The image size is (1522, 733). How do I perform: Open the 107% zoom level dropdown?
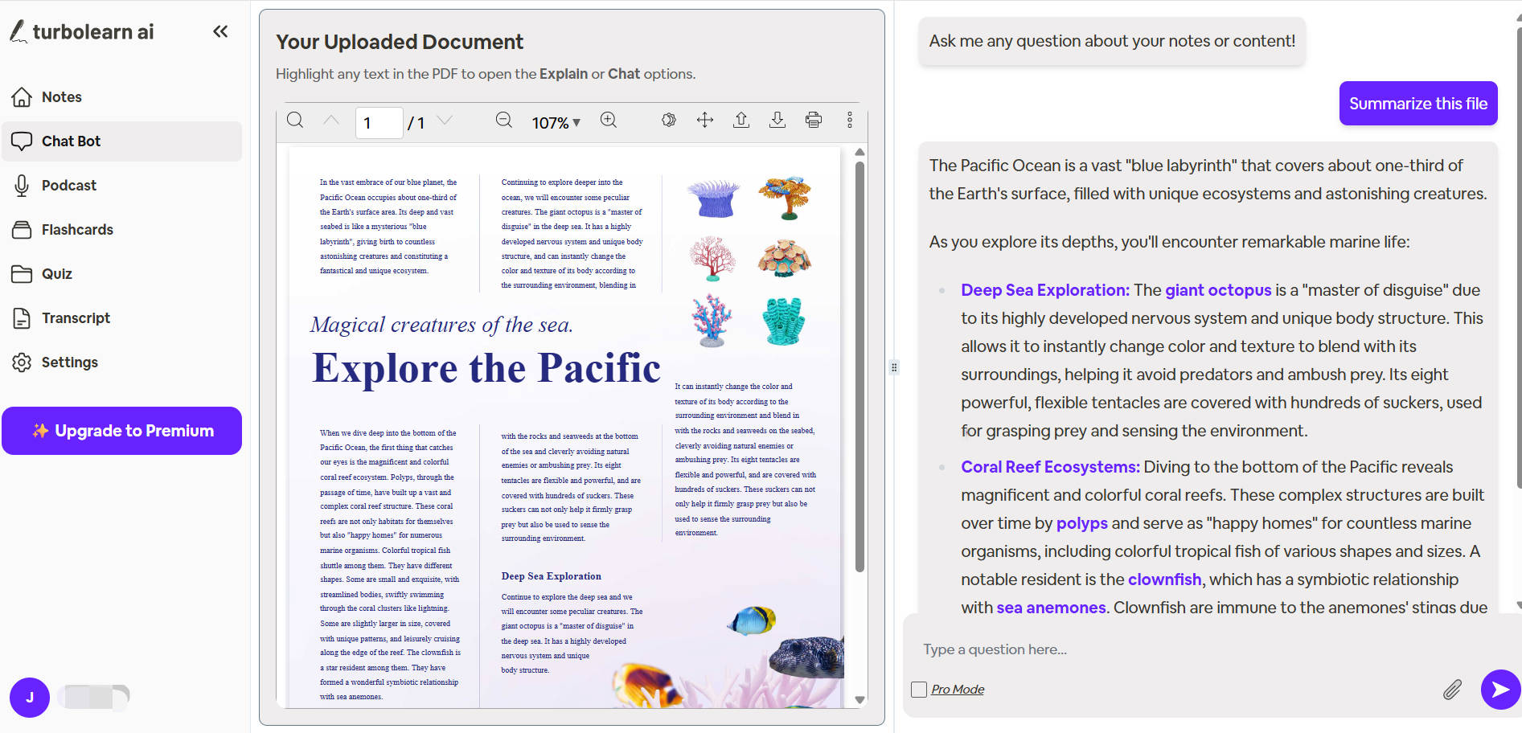pos(556,123)
